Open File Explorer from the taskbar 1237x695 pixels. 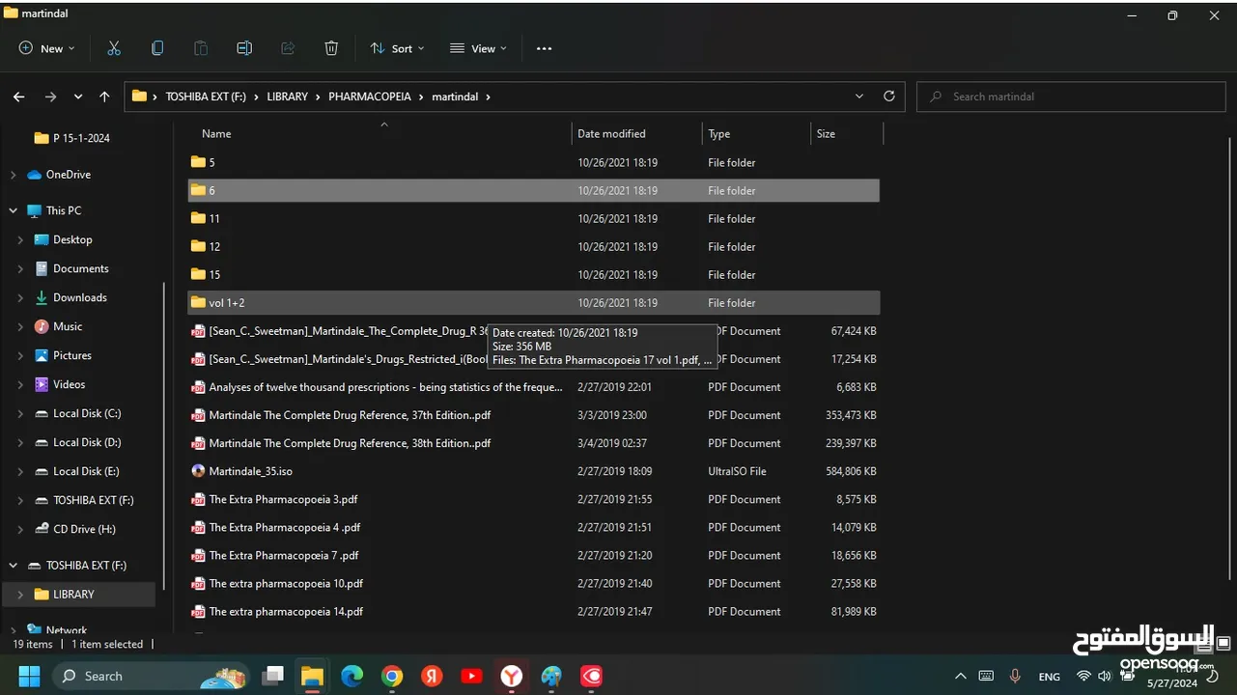(312, 676)
